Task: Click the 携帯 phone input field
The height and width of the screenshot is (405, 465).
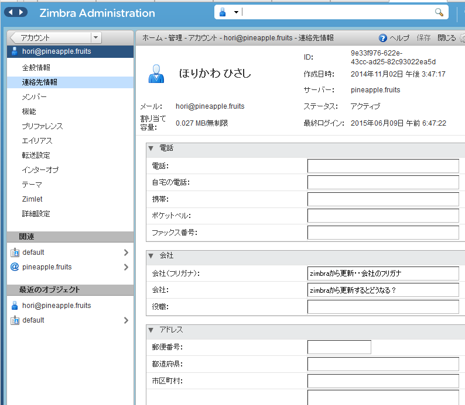Action: click(383, 199)
